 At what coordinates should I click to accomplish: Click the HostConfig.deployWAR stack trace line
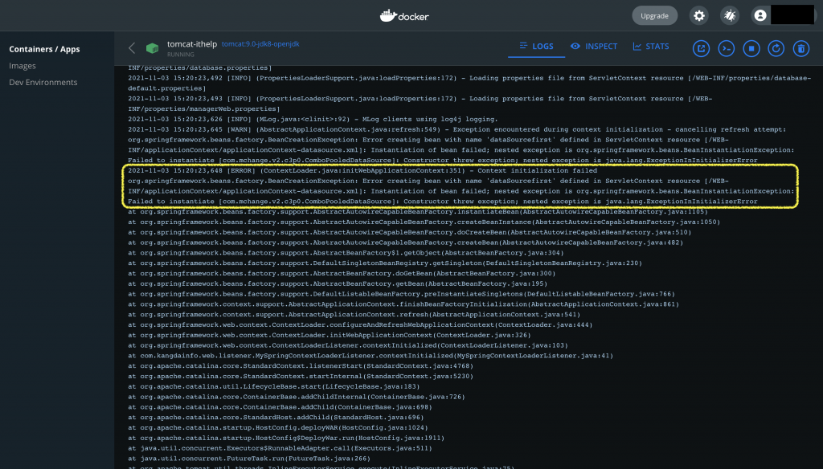(278, 427)
